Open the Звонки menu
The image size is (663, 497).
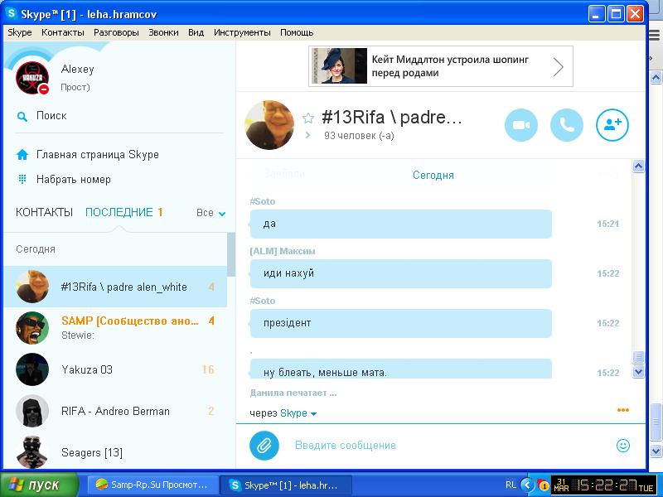163,32
